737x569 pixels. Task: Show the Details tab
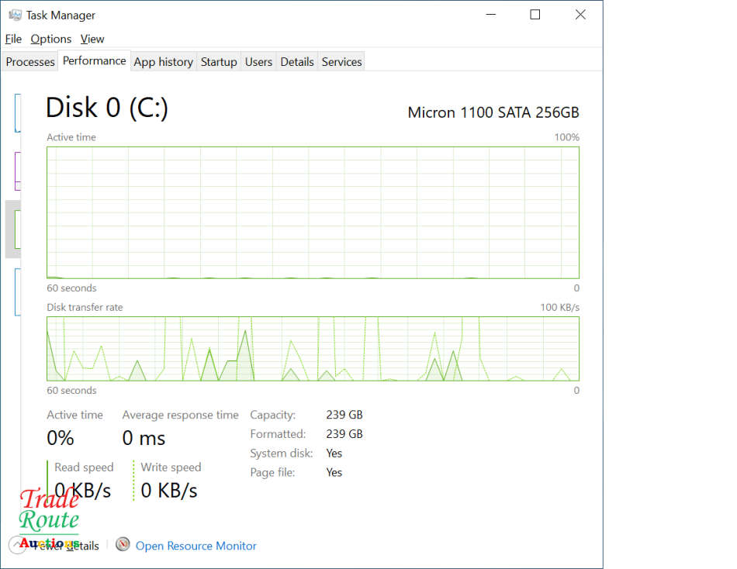(x=297, y=62)
